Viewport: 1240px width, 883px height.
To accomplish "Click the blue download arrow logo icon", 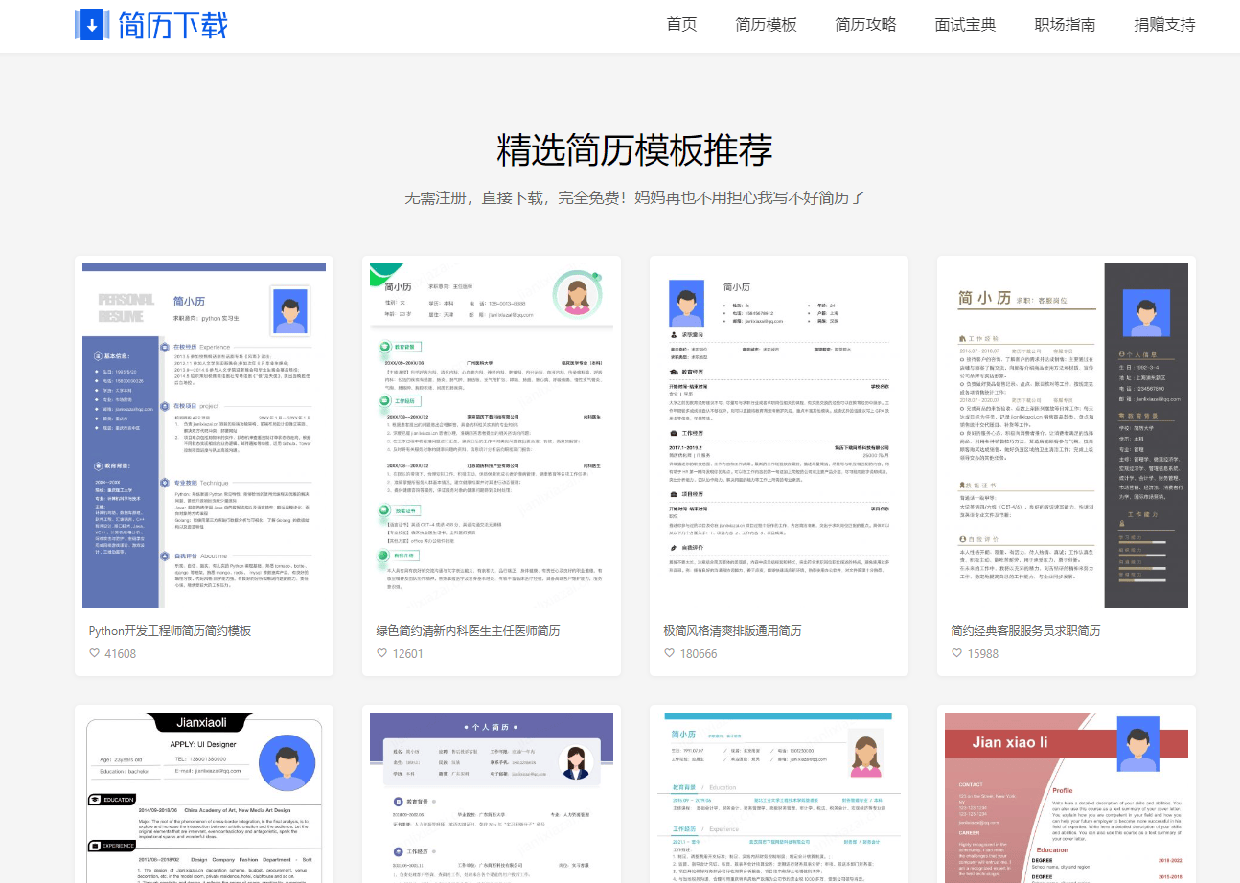I will pos(90,25).
